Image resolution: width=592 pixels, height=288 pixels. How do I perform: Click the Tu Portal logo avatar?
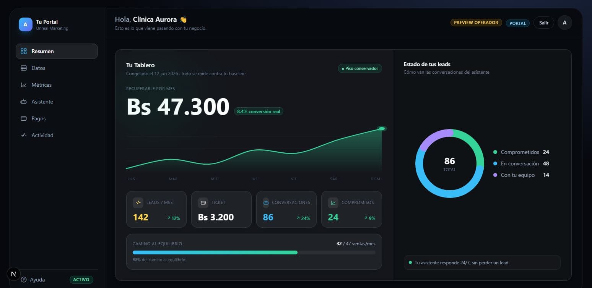(x=26, y=24)
